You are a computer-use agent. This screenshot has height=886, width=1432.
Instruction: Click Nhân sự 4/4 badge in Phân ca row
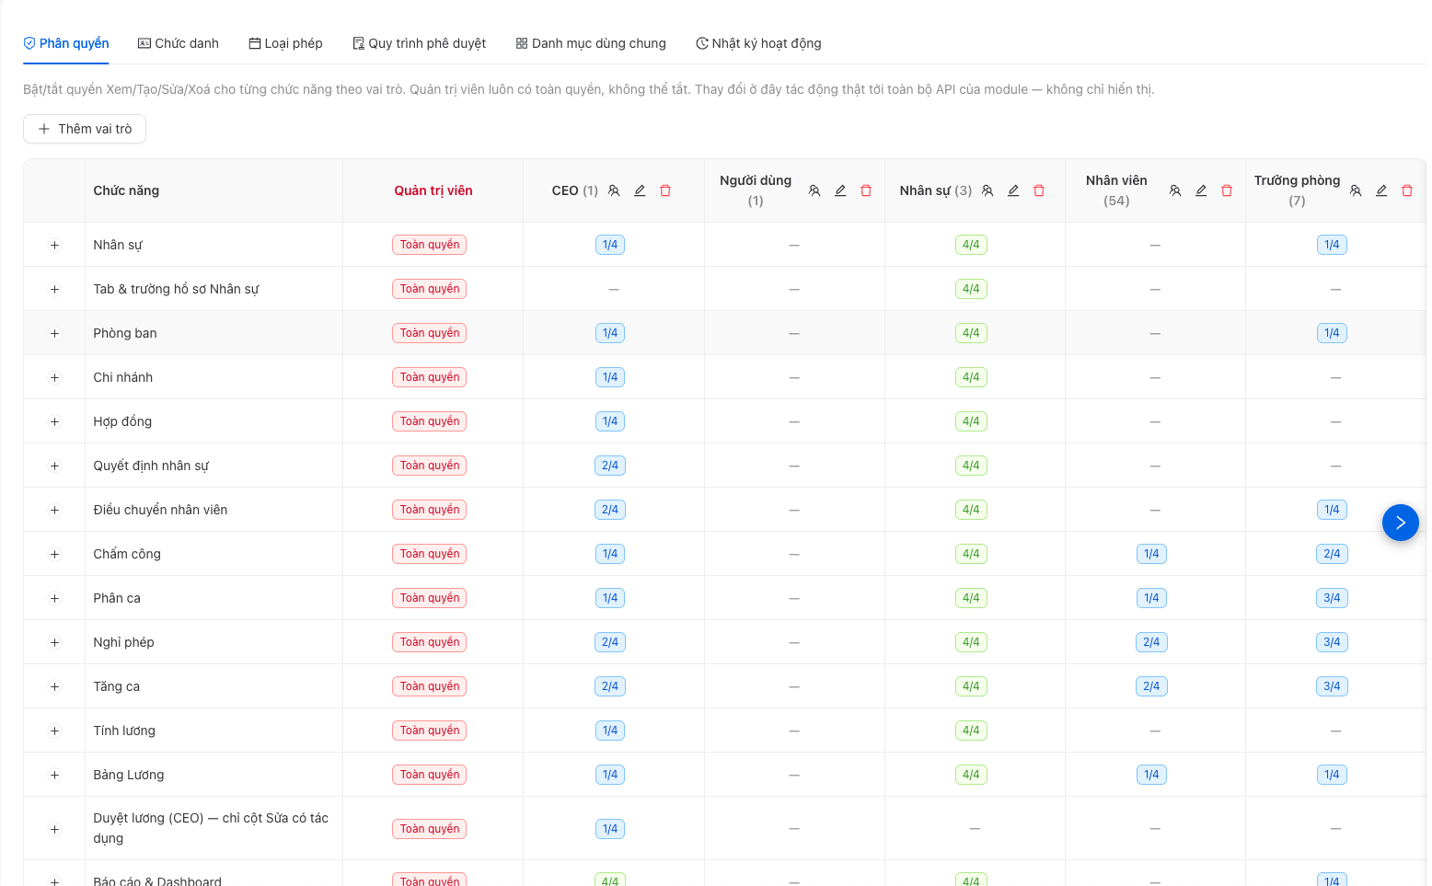(971, 598)
